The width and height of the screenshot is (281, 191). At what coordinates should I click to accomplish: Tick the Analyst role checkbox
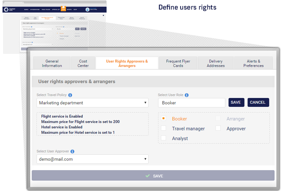[163, 138]
